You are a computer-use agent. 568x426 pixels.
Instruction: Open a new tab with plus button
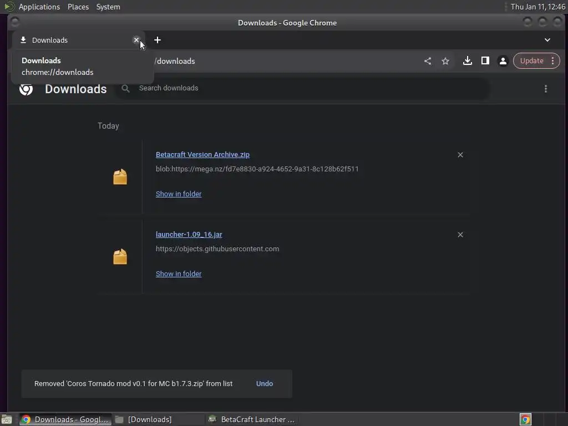point(157,40)
